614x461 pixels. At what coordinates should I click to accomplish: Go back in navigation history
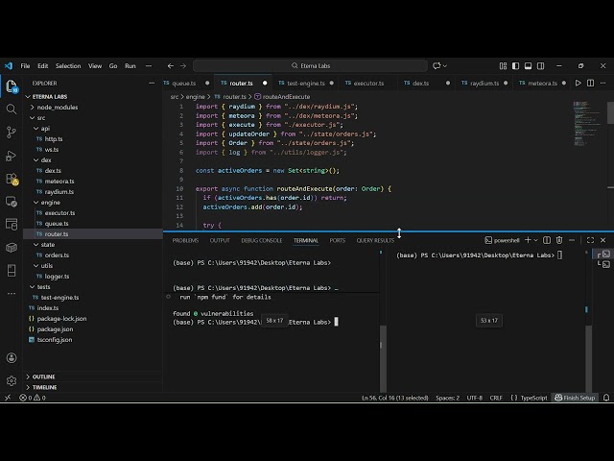(171, 66)
